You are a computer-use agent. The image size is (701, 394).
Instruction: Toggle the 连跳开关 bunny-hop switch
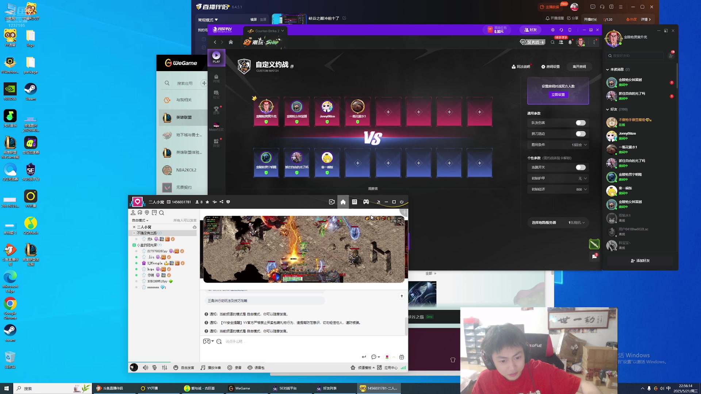point(581,167)
